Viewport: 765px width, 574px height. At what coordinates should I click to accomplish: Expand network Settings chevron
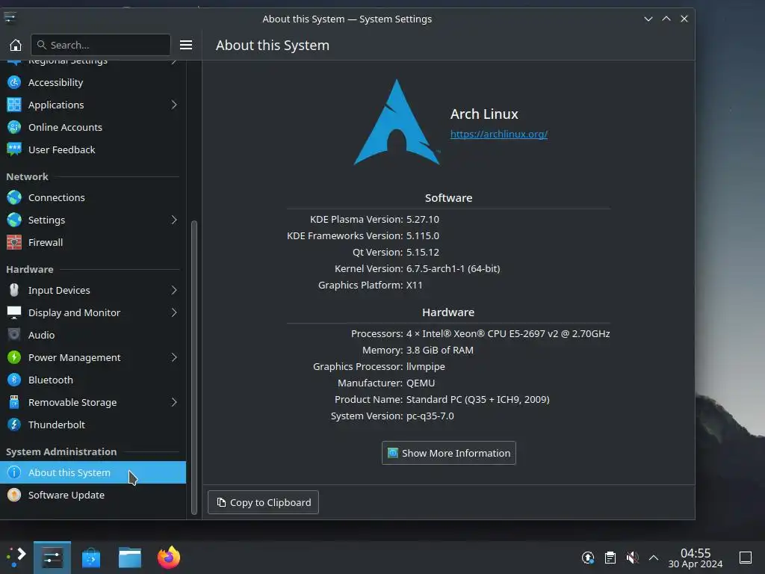click(x=174, y=220)
